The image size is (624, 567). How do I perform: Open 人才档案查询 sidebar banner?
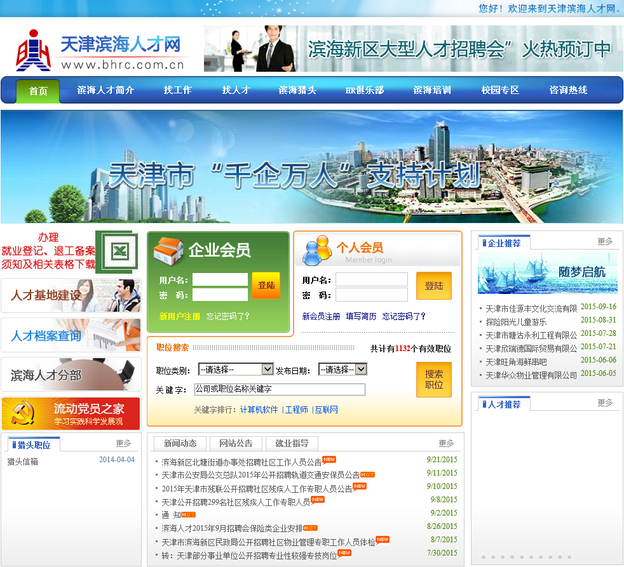pos(71,335)
